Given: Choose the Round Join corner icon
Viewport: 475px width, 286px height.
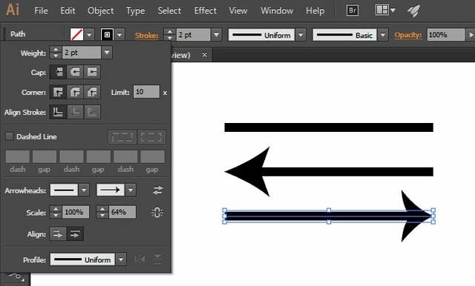Looking at the screenshot, I should click(x=75, y=92).
